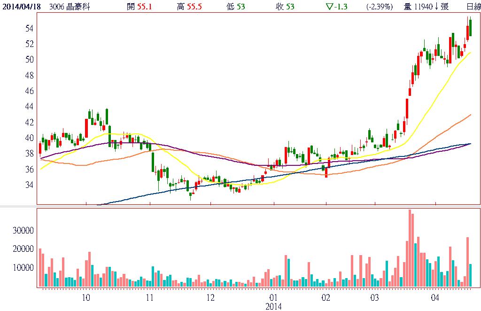Select the 04 month marker on time axis
This screenshot has width=481, height=311.
[435, 297]
